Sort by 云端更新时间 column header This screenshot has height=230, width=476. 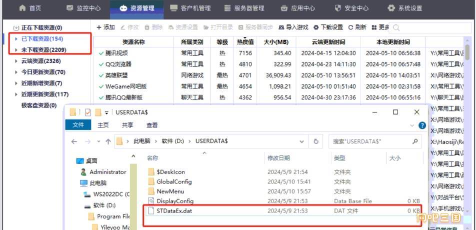pos(328,42)
